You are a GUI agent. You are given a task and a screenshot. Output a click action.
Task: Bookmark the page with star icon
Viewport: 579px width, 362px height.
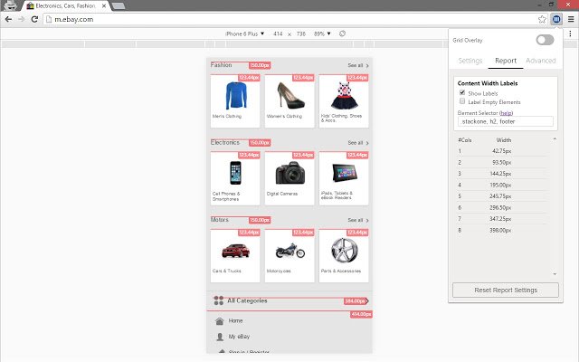[x=542, y=19]
